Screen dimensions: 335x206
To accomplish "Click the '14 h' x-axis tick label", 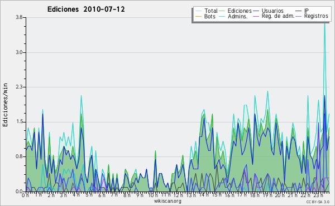I will point(204,195).
